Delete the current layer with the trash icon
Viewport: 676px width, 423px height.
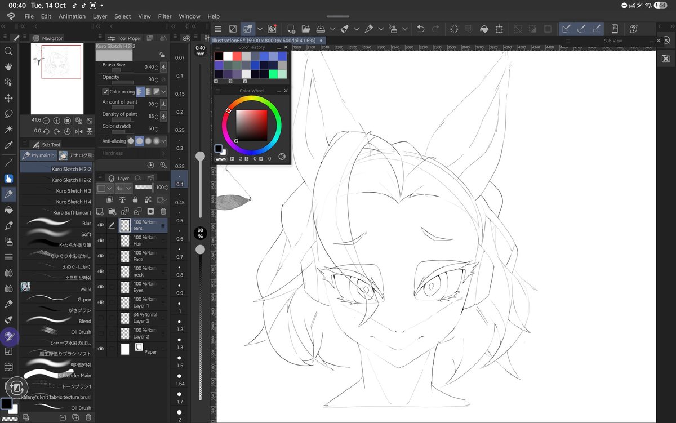coord(163,211)
